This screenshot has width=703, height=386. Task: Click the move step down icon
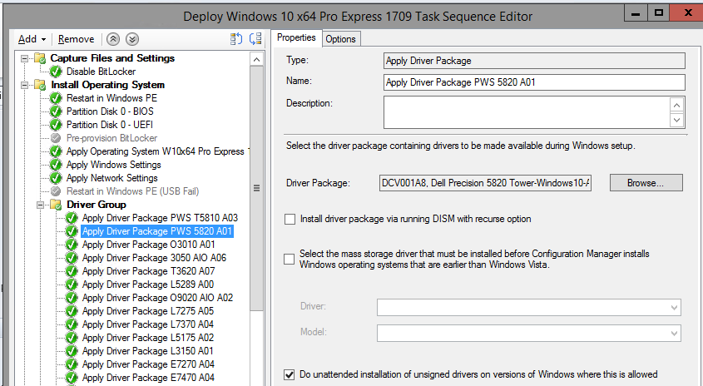click(132, 39)
